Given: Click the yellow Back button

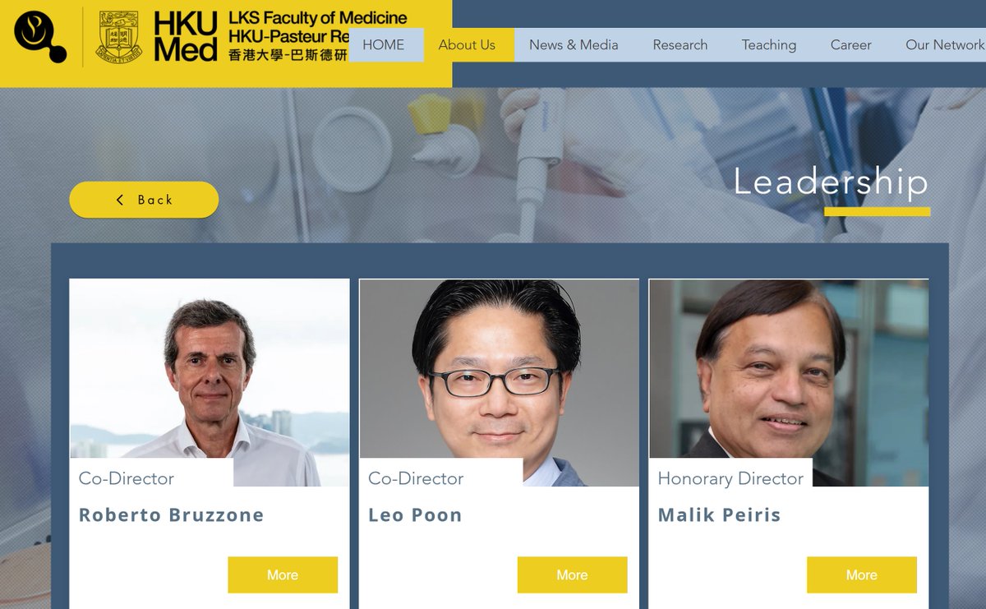Looking at the screenshot, I should pyautogui.click(x=144, y=200).
